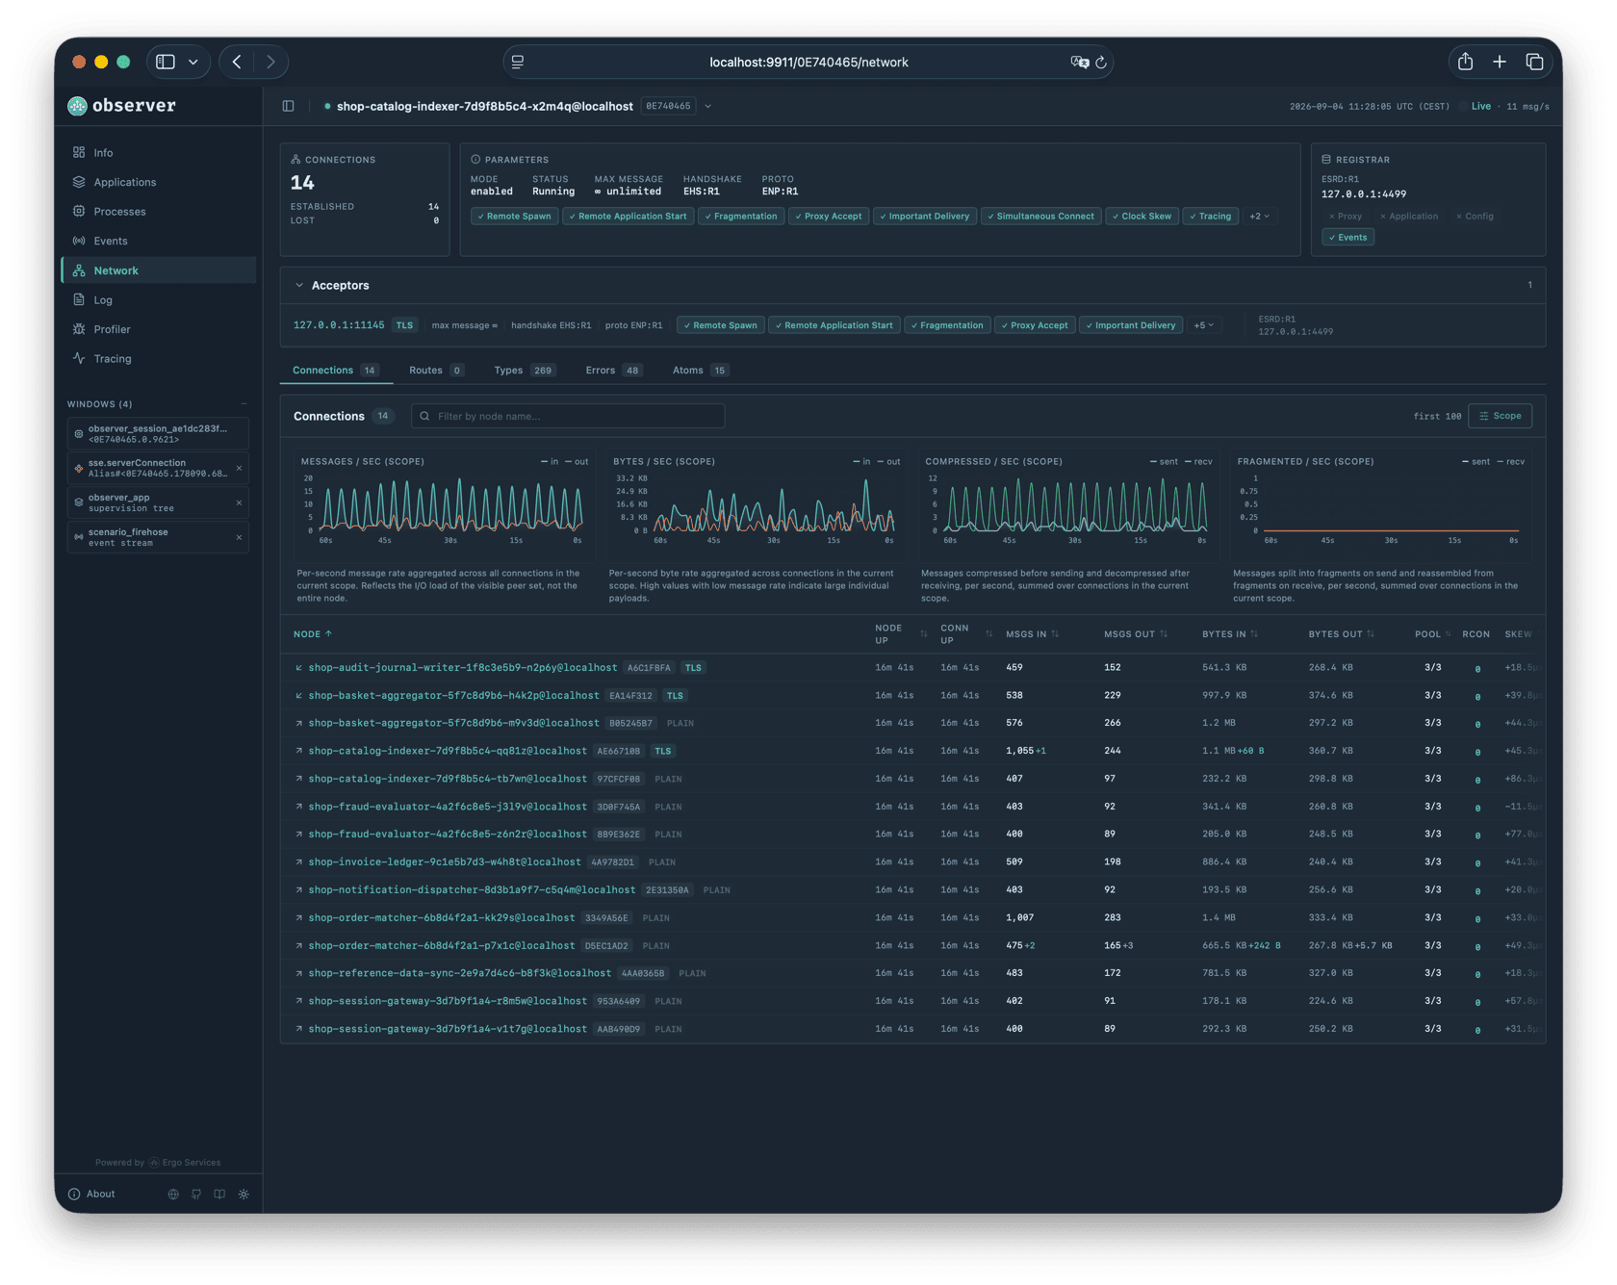Collapse the Acceptors section
Viewport: 1617px width, 1285px height.
[x=299, y=285]
